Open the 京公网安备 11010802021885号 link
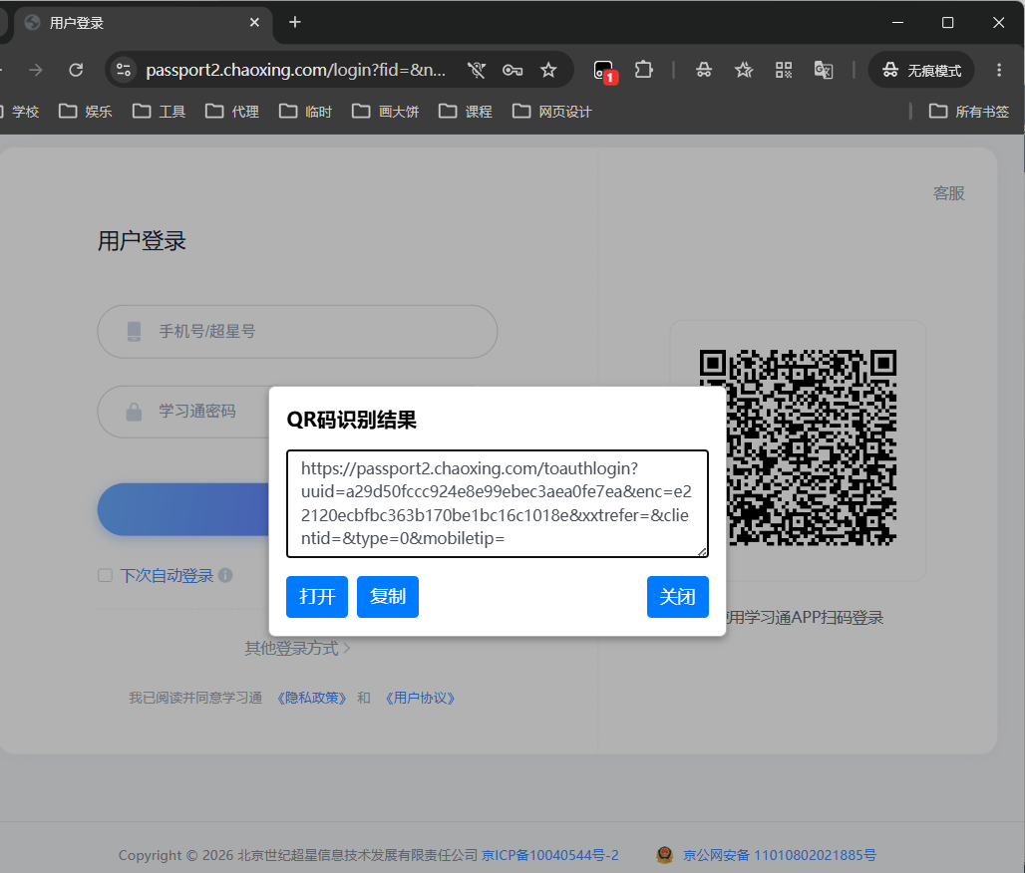1025x873 pixels. tap(779, 855)
